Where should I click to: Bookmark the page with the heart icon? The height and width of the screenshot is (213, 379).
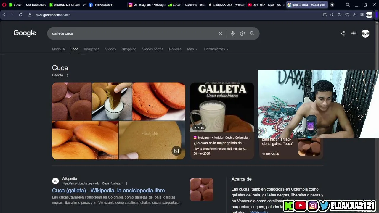(347, 15)
